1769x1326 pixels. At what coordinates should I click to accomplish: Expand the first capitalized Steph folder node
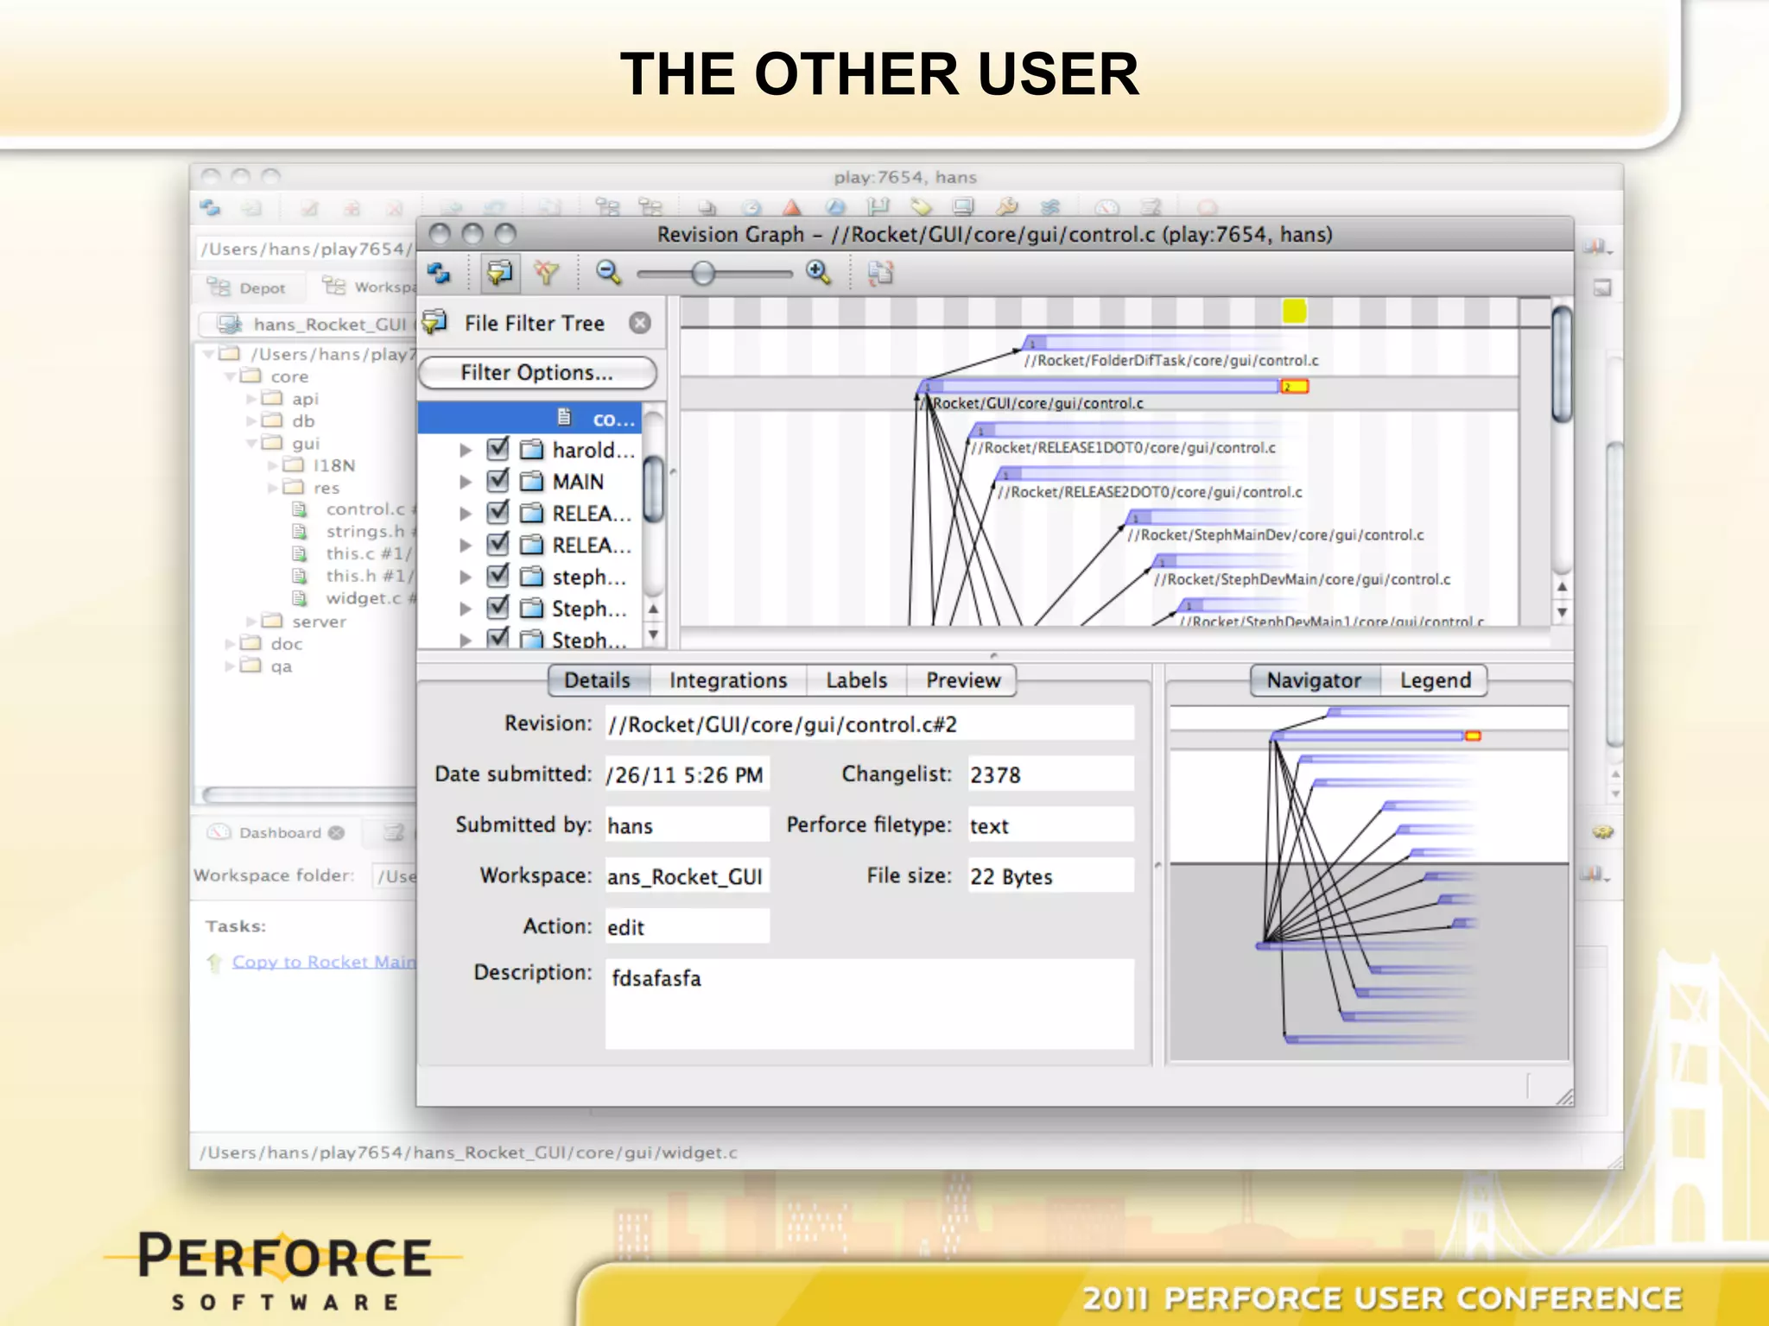[x=466, y=609]
